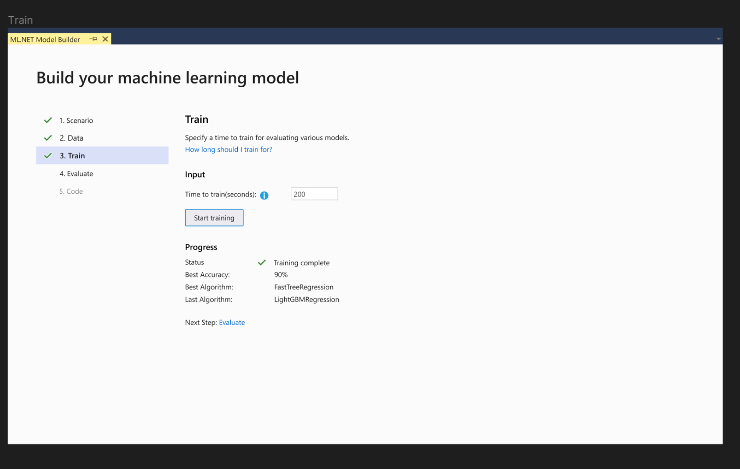The image size is (740, 469).
Task: Go to step 2. Data
Action: click(x=71, y=138)
